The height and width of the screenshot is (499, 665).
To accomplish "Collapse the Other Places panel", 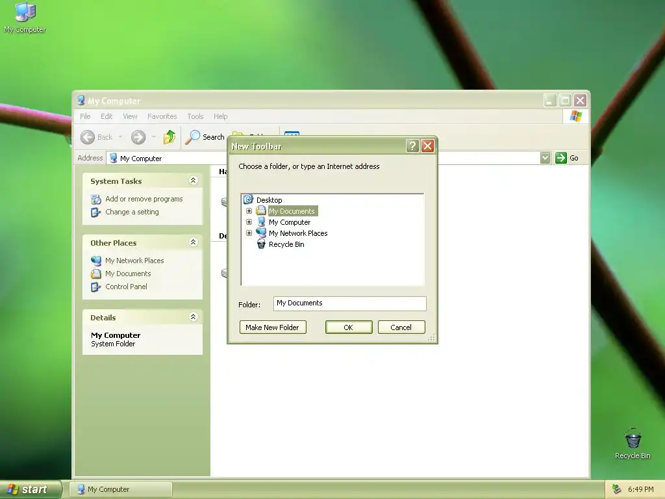I will coord(193,242).
